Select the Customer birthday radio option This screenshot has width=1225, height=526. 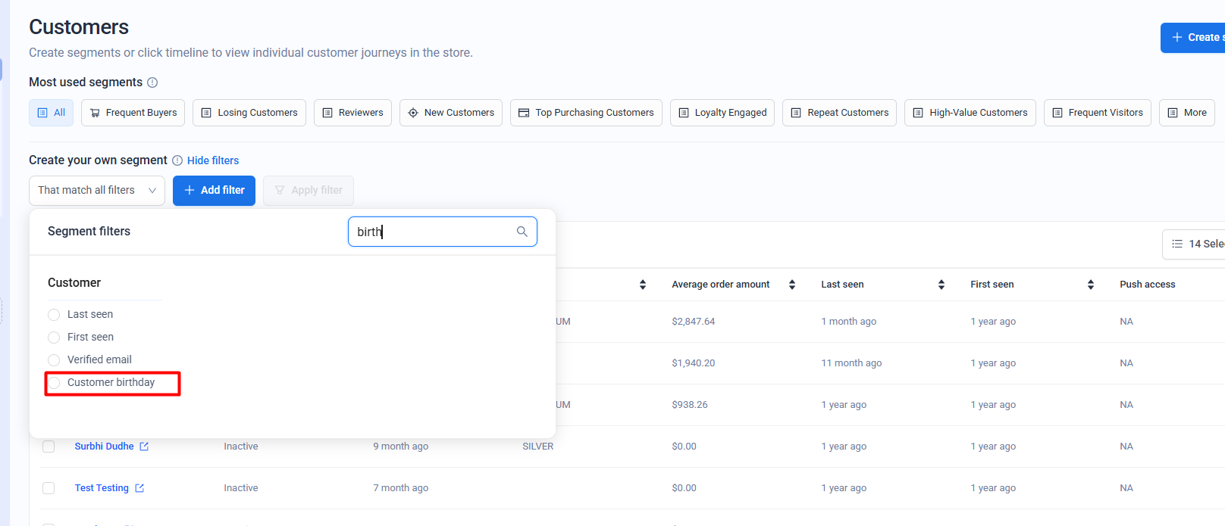pos(54,383)
